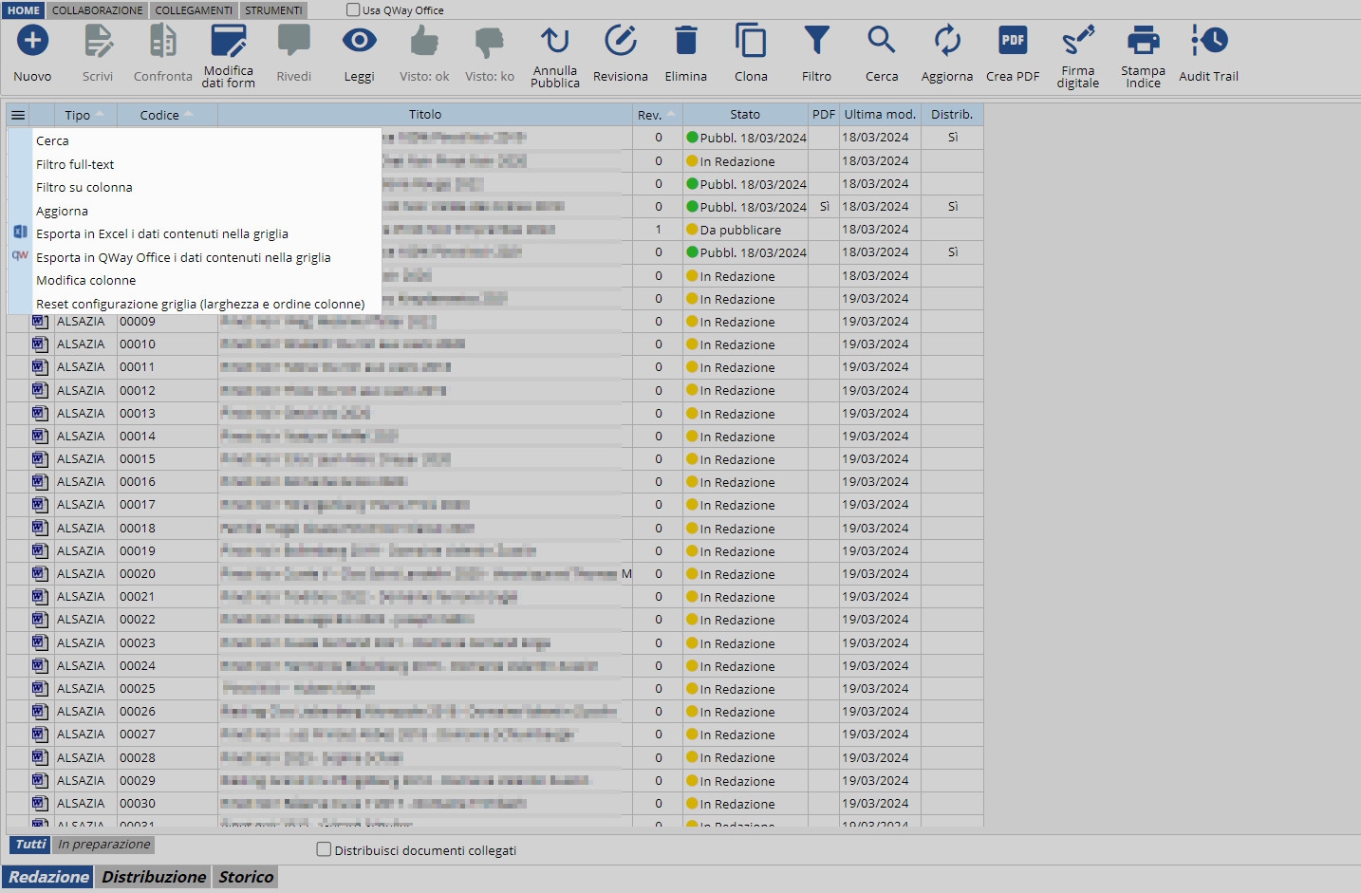Enable the Usa QWay Office checkbox

(x=353, y=10)
